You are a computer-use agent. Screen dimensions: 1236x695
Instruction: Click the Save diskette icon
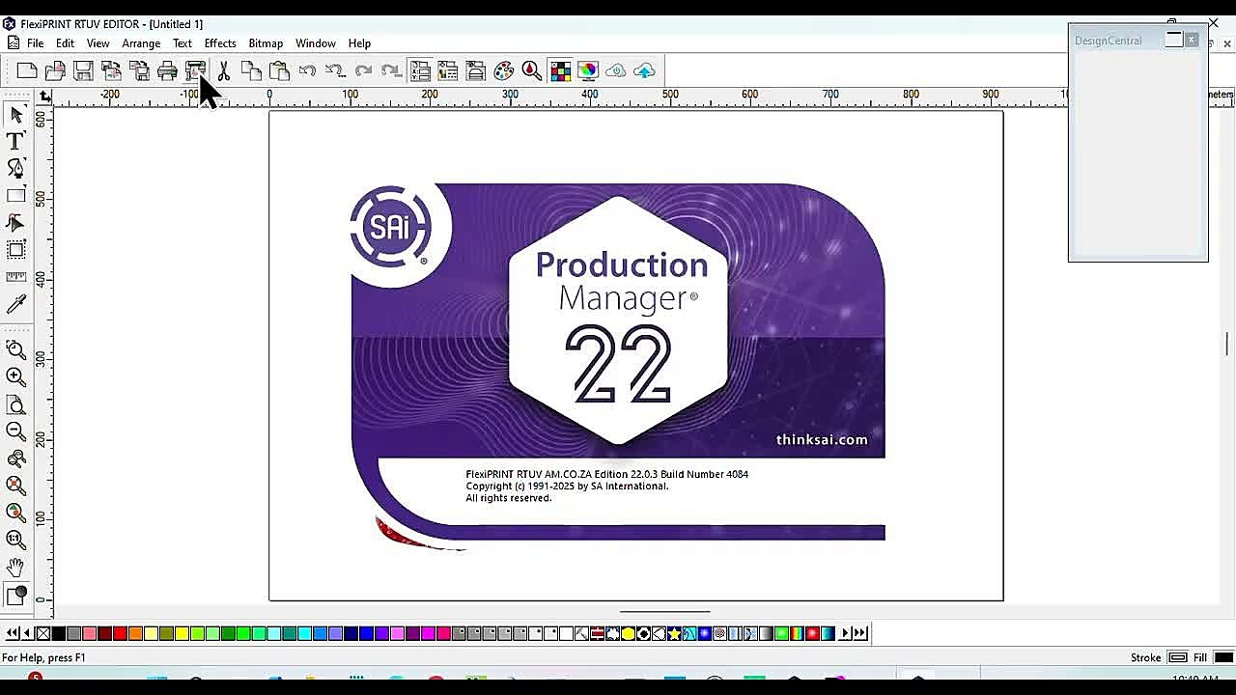[x=83, y=70]
